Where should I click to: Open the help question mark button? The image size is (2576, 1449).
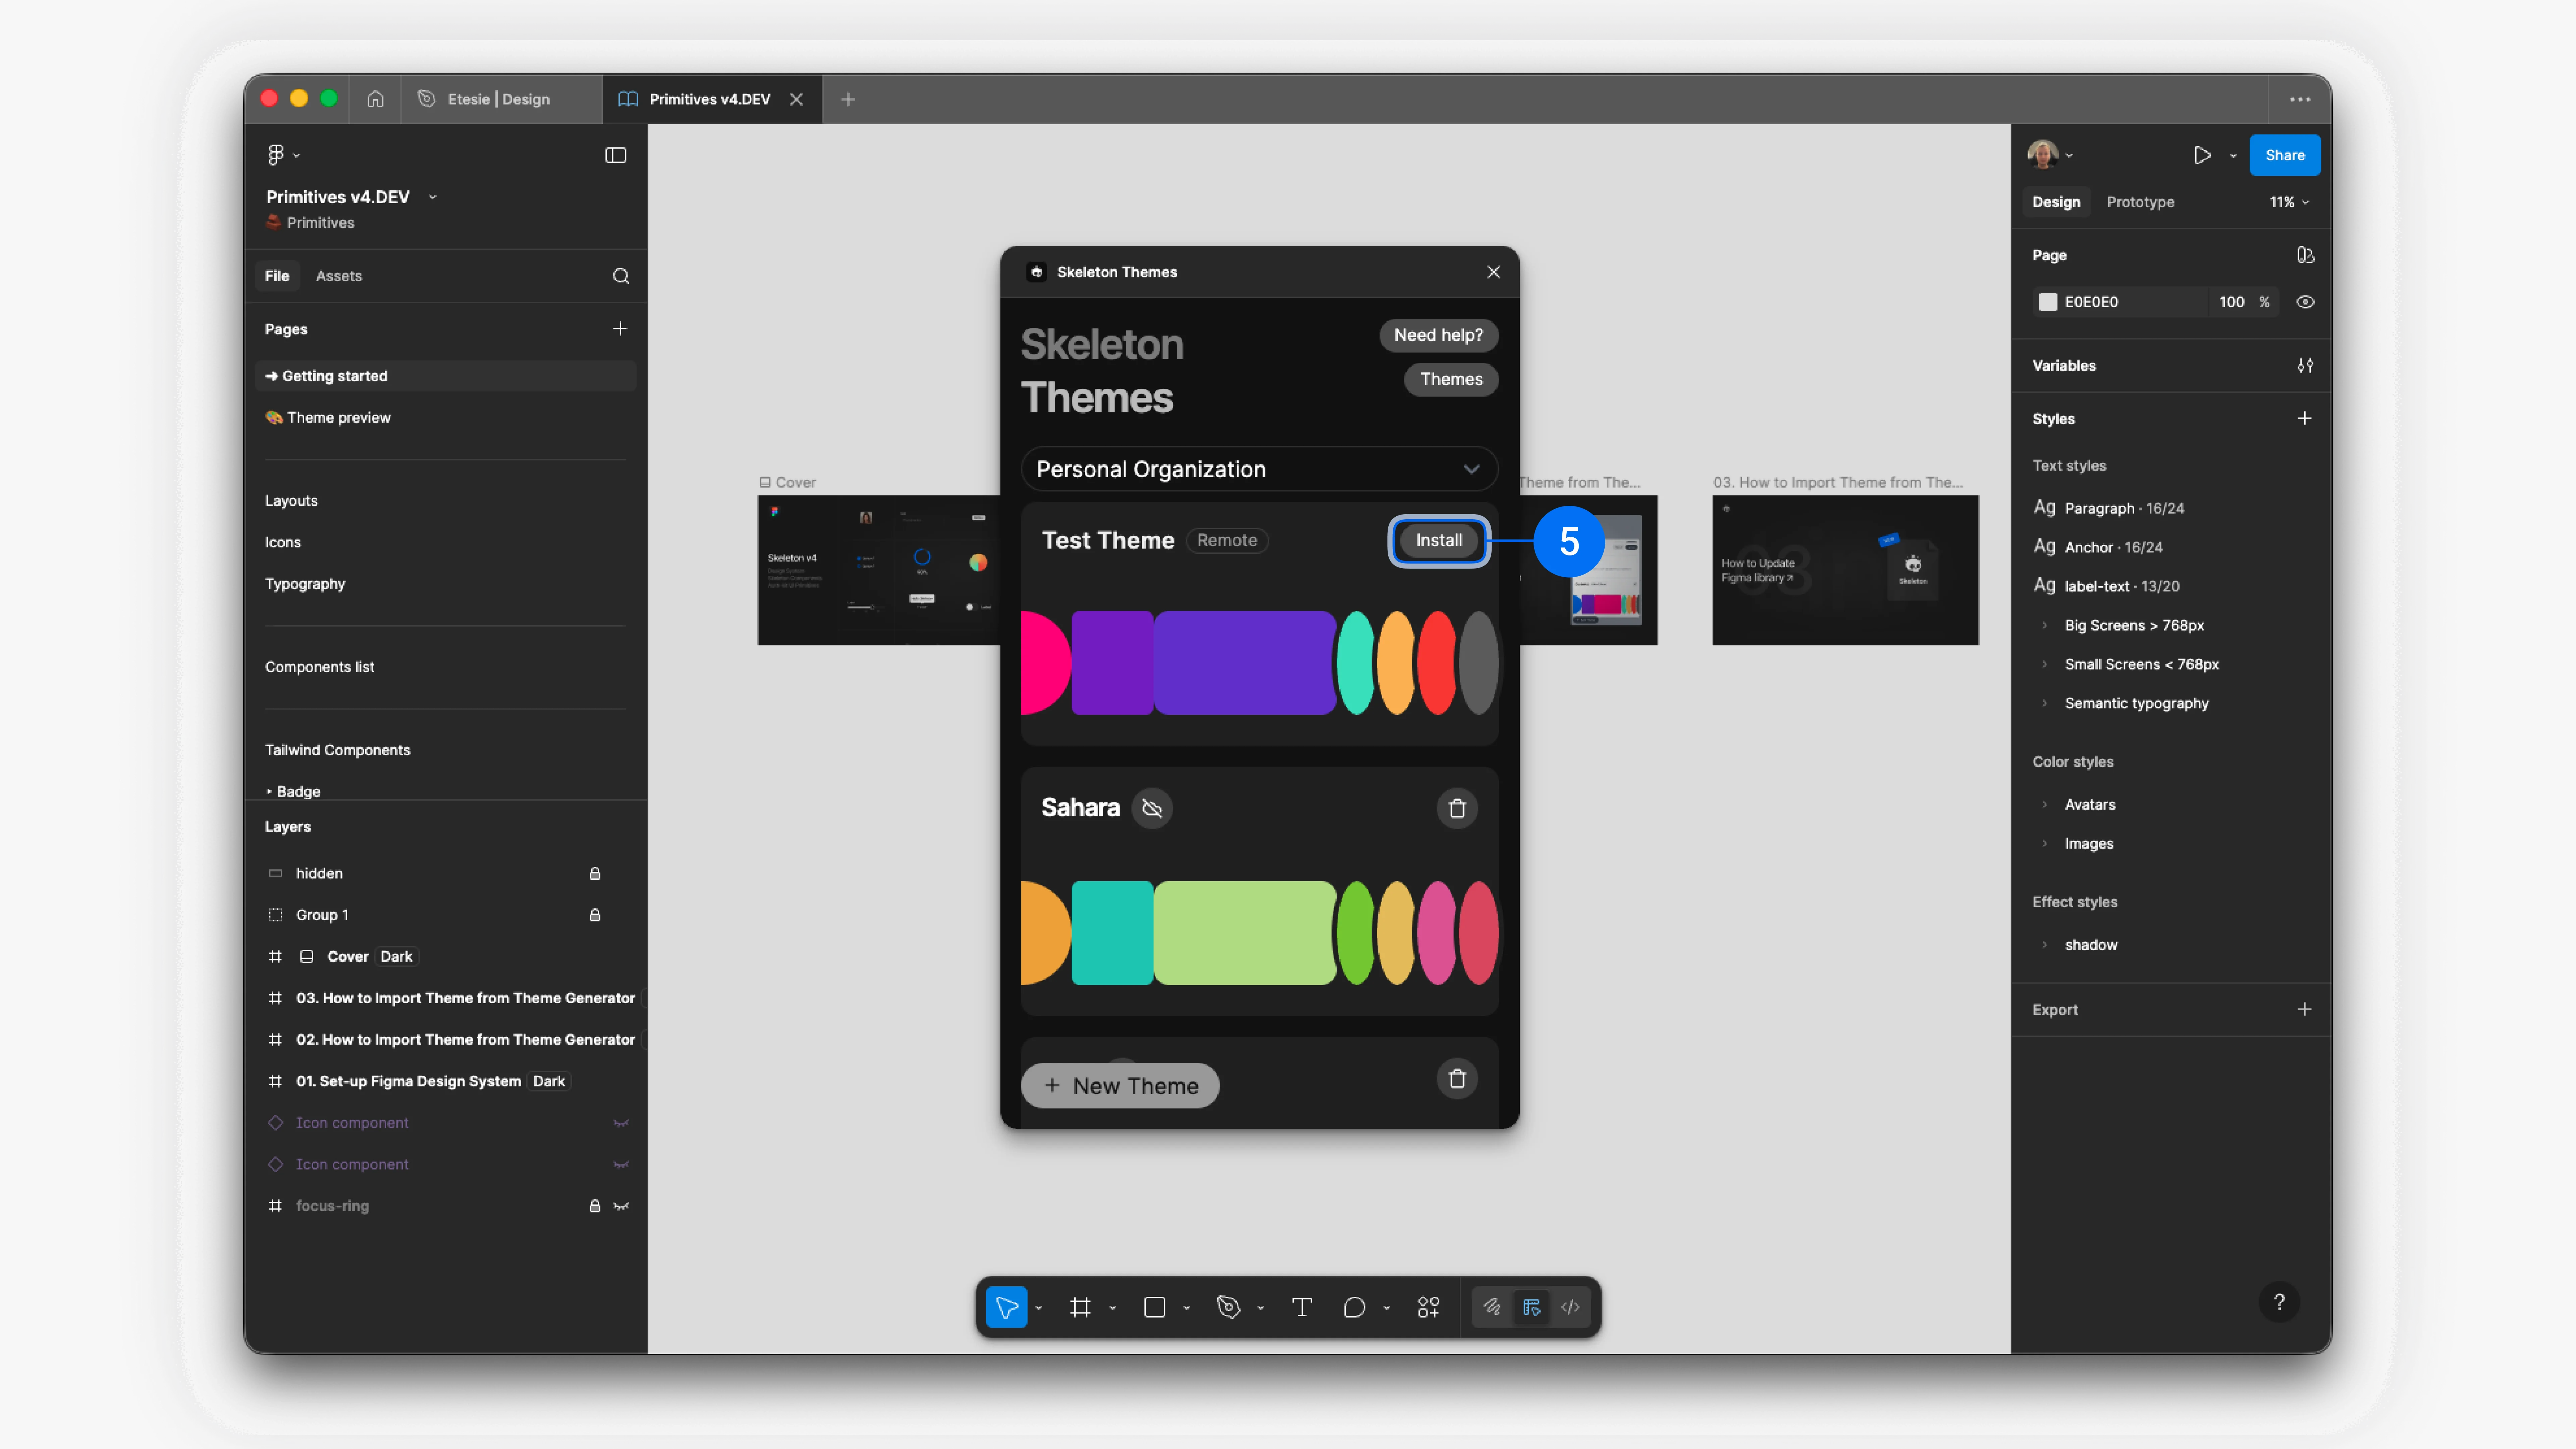point(2279,1302)
